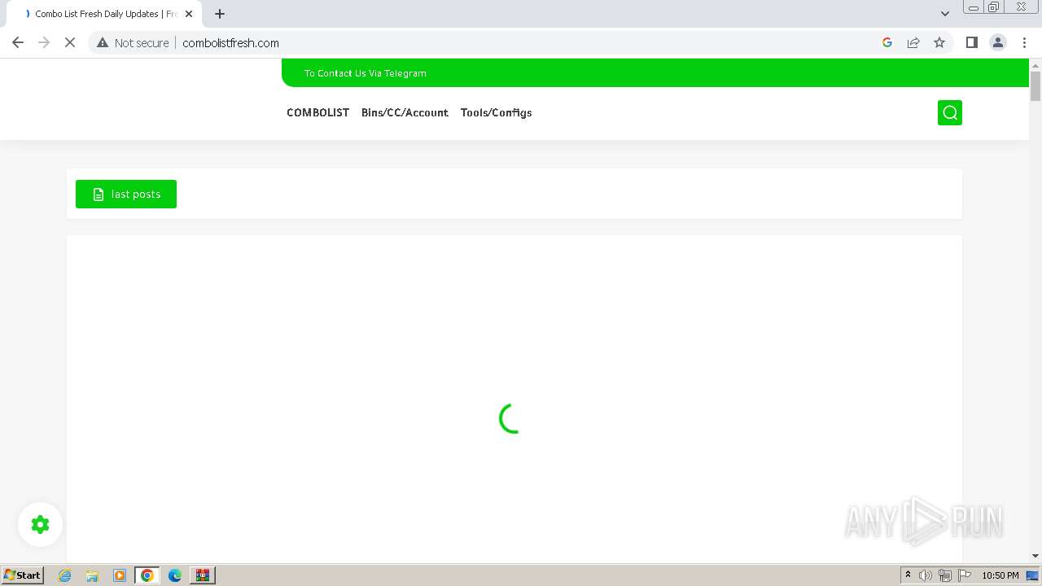1042x586 pixels.
Task: Click the Action Center flag icon
Action: pos(965,575)
